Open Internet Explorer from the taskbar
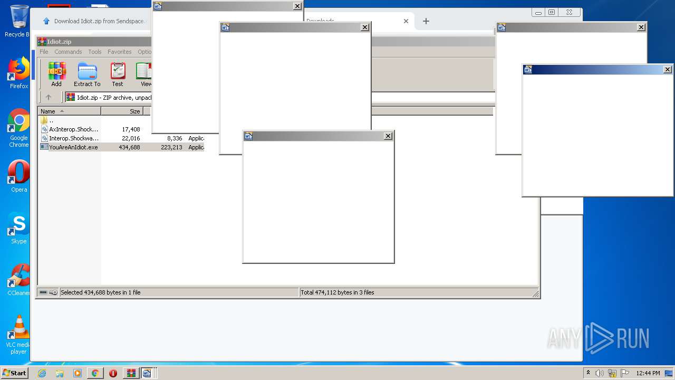The width and height of the screenshot is (675, 380). click(42, 373)
